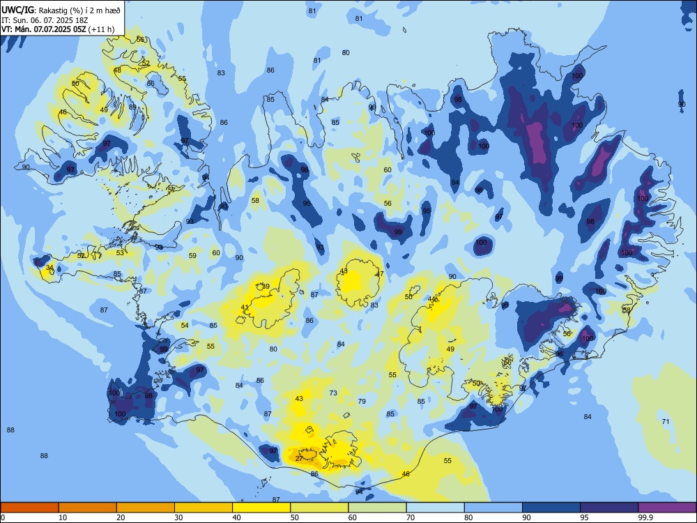Click the humidity value 48 on the map
The width and height of the screenshot is (697, 523).
pos(117,70)
